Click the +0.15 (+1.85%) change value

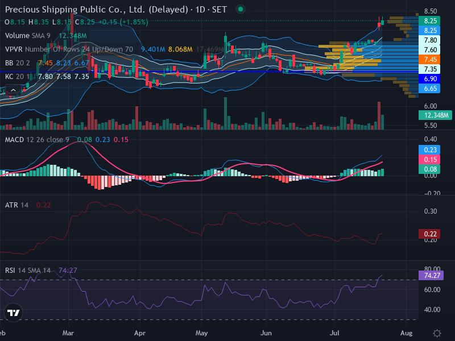[123, 22]
